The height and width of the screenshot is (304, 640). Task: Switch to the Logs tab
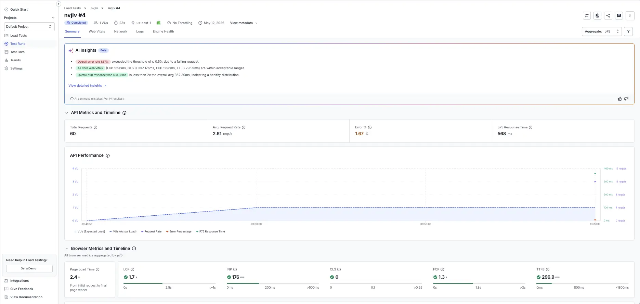coord(140,31)
